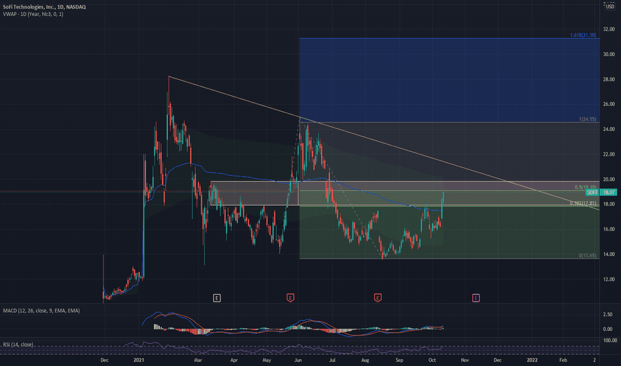Select the 0(13.65) Fibonacci label
The height and width of the screenshot is (366, 621).
click(588, 256)
